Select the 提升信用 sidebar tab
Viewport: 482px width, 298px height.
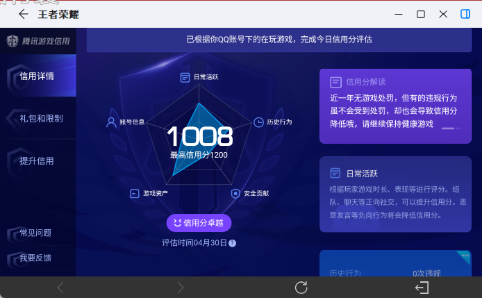38,160
